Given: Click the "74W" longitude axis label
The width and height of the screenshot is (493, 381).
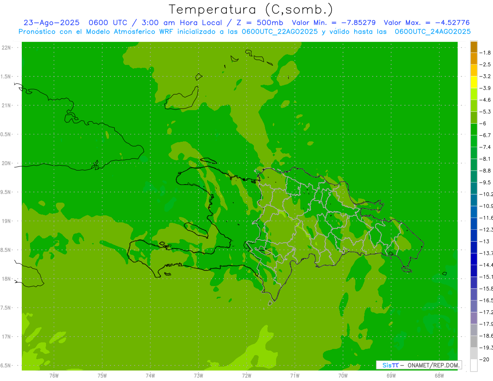Looking at the screenshot, I should (150, 376).
